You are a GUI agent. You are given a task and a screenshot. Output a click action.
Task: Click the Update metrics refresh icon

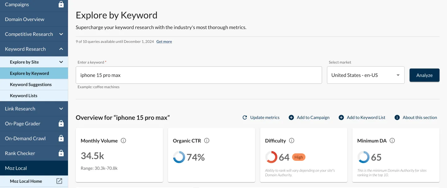click(x=245, y=117)
